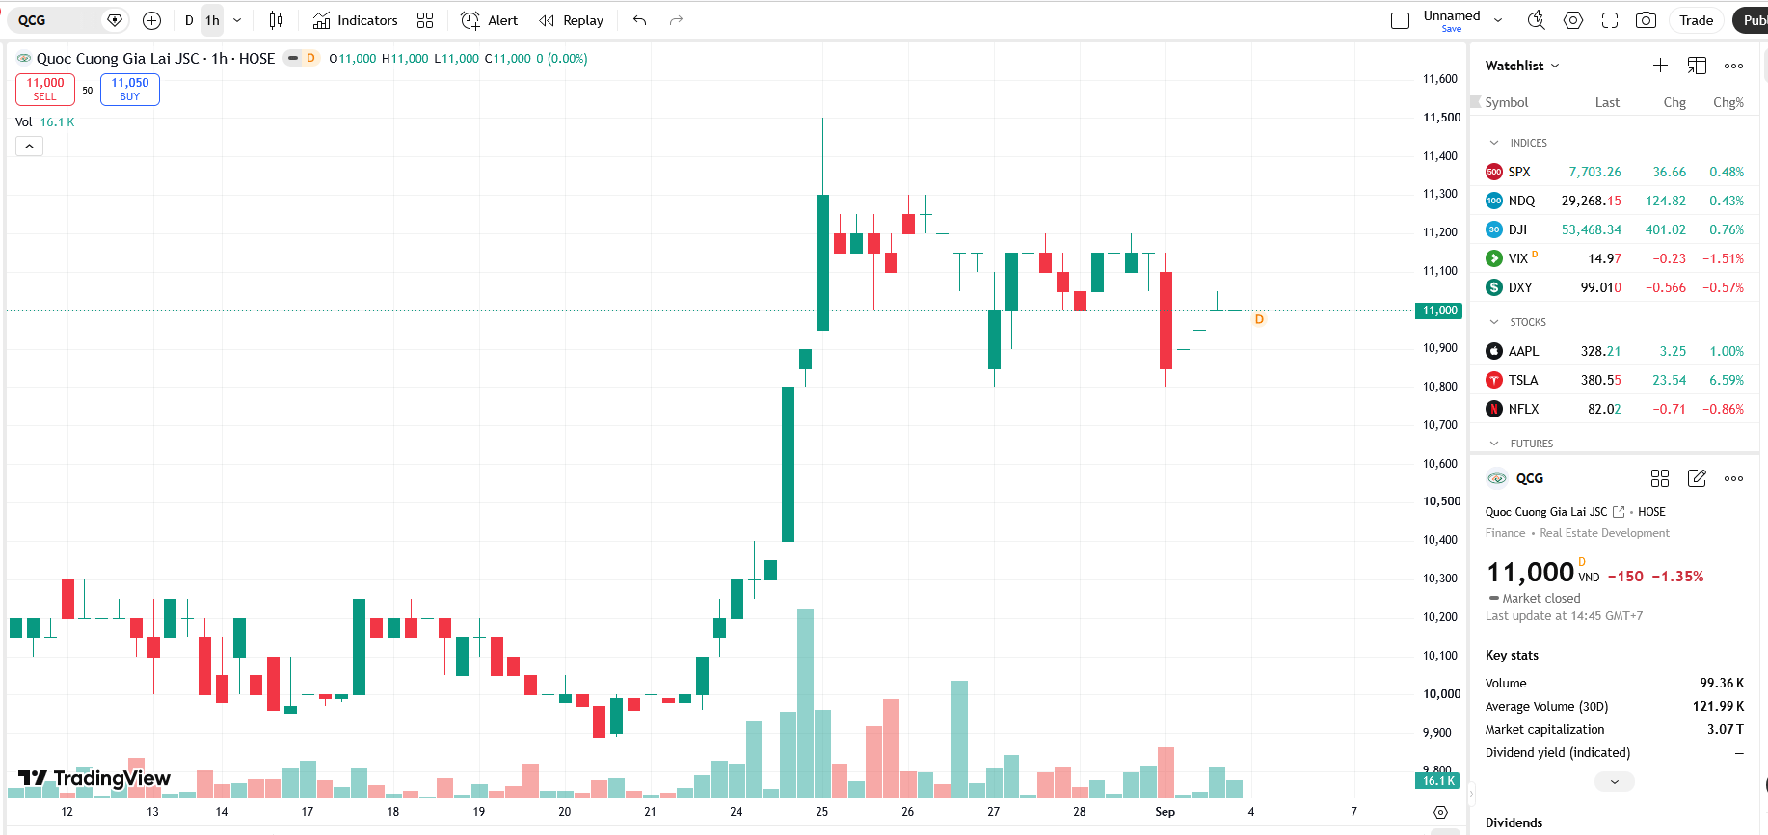Open watchlist advanced view icon
The image size is (1768, 835).
pos(1697,66)
